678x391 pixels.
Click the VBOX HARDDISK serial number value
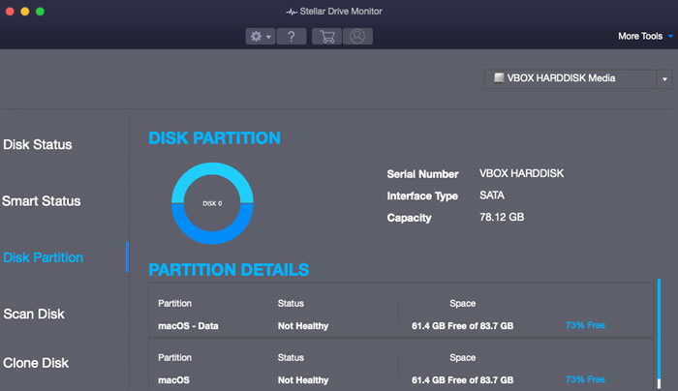pyautogui.click(x=521, y=173)
